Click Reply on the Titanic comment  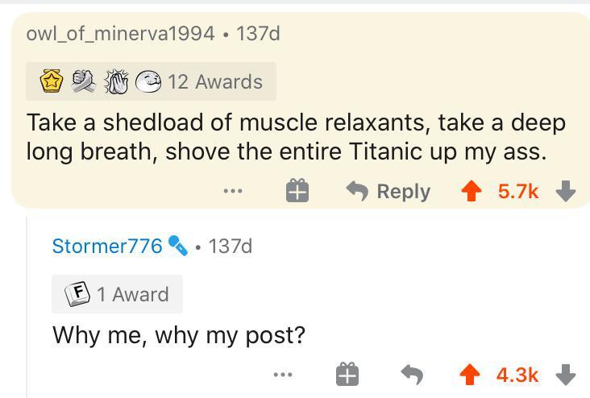tap(388, 191)
